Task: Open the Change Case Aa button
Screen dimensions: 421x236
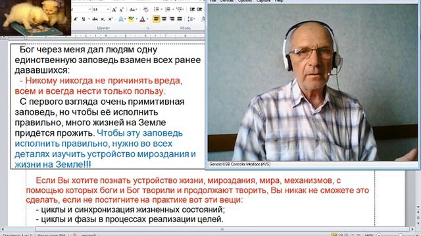Action: (x=133, y=10)
